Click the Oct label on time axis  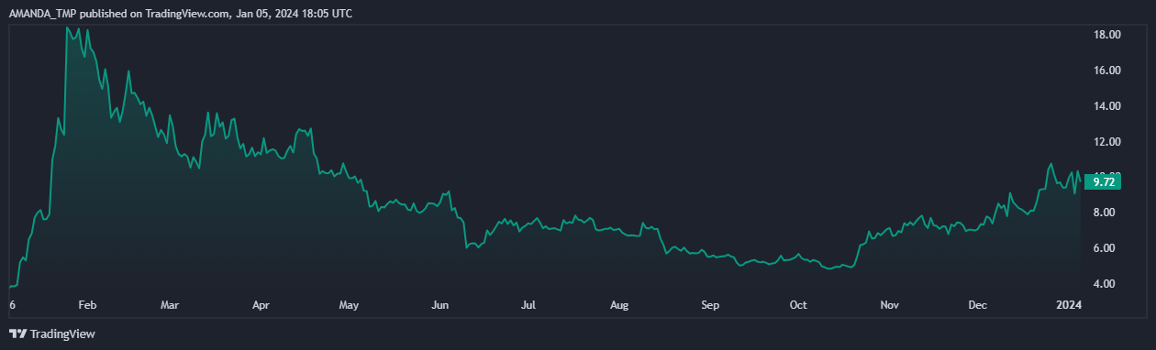click(x=798, y=305)
